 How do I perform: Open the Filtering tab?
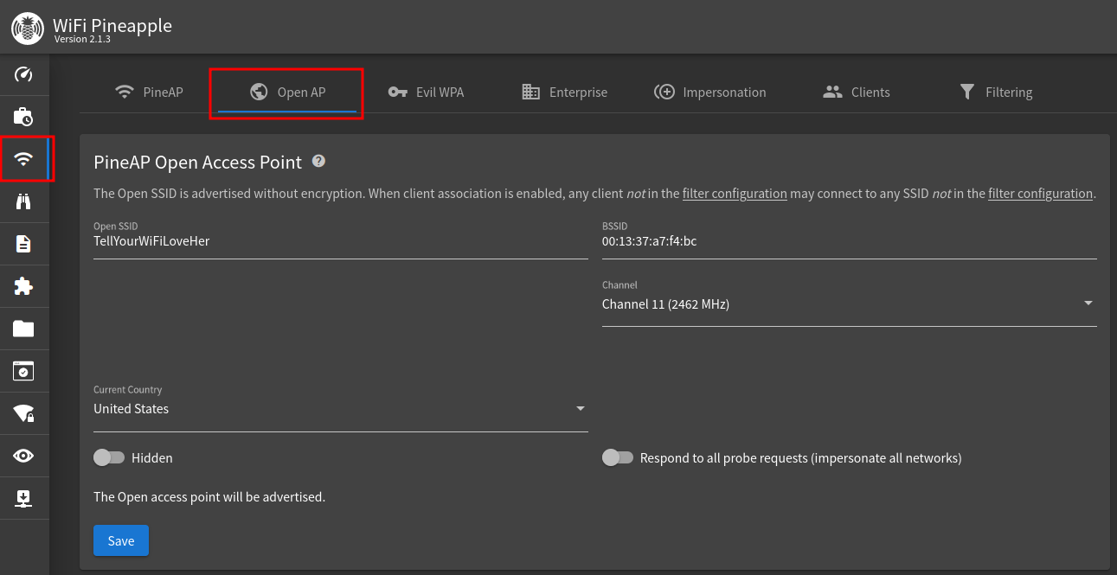click(x=995, y=93)
